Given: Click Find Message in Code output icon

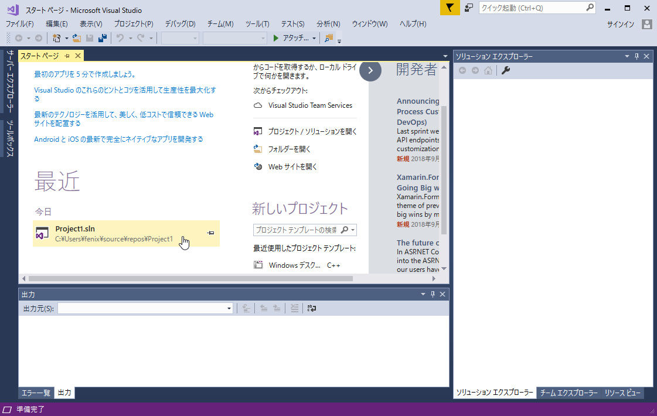Looking at the screenshot, I should click(246, 308).
